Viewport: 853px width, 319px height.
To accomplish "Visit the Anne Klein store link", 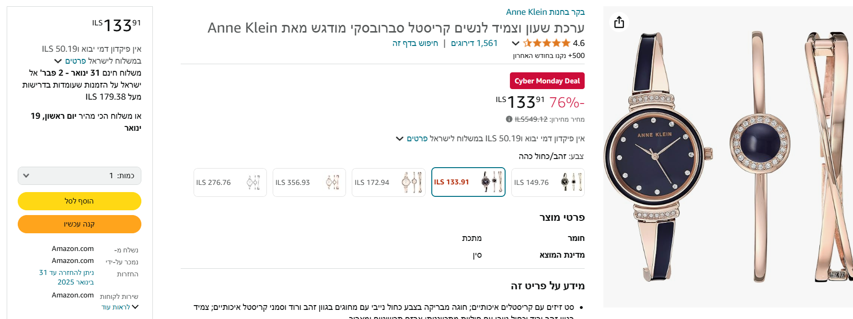I will (x=545, y=12).
